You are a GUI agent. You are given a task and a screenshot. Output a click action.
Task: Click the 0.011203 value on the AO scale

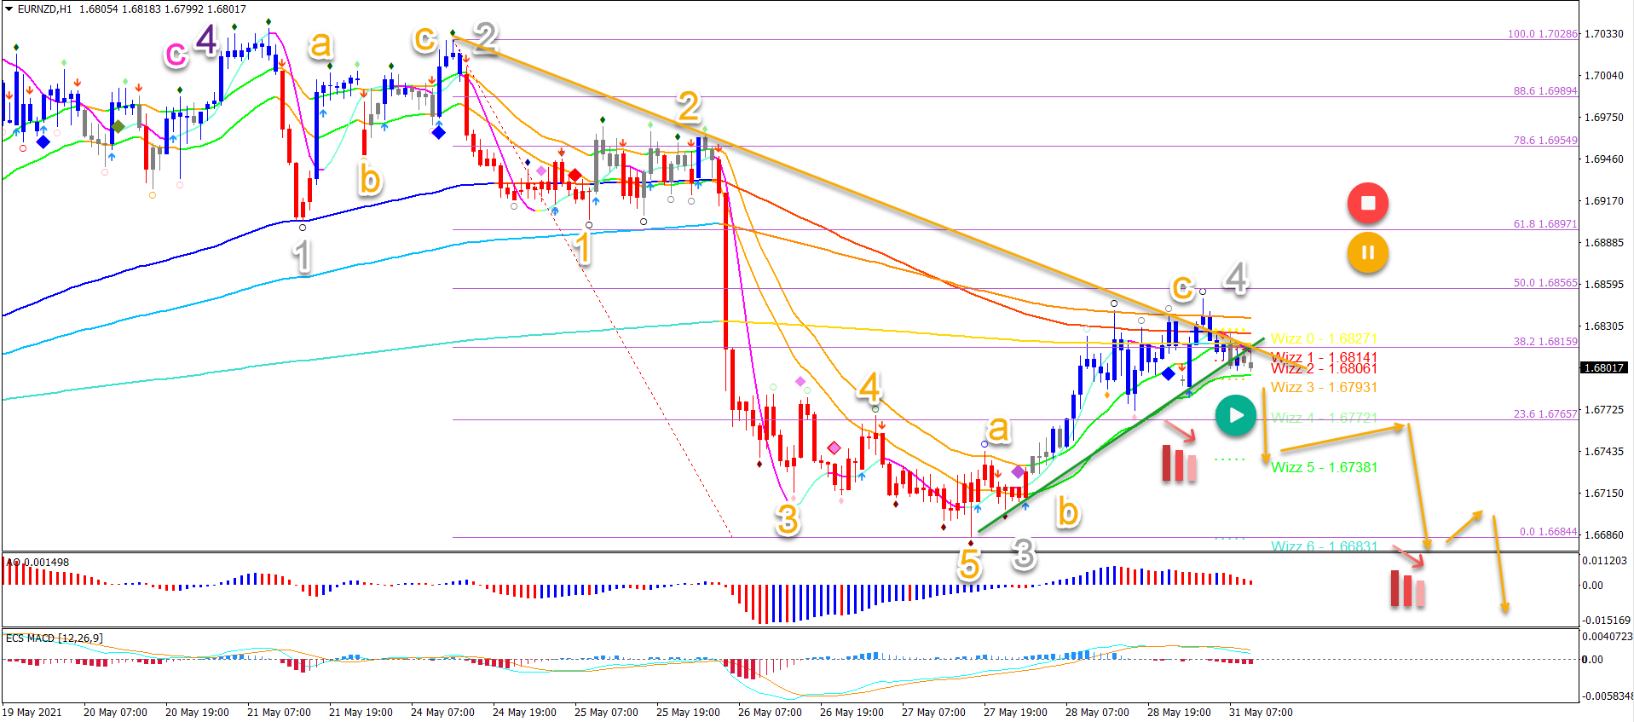(x=1605, y=561)
